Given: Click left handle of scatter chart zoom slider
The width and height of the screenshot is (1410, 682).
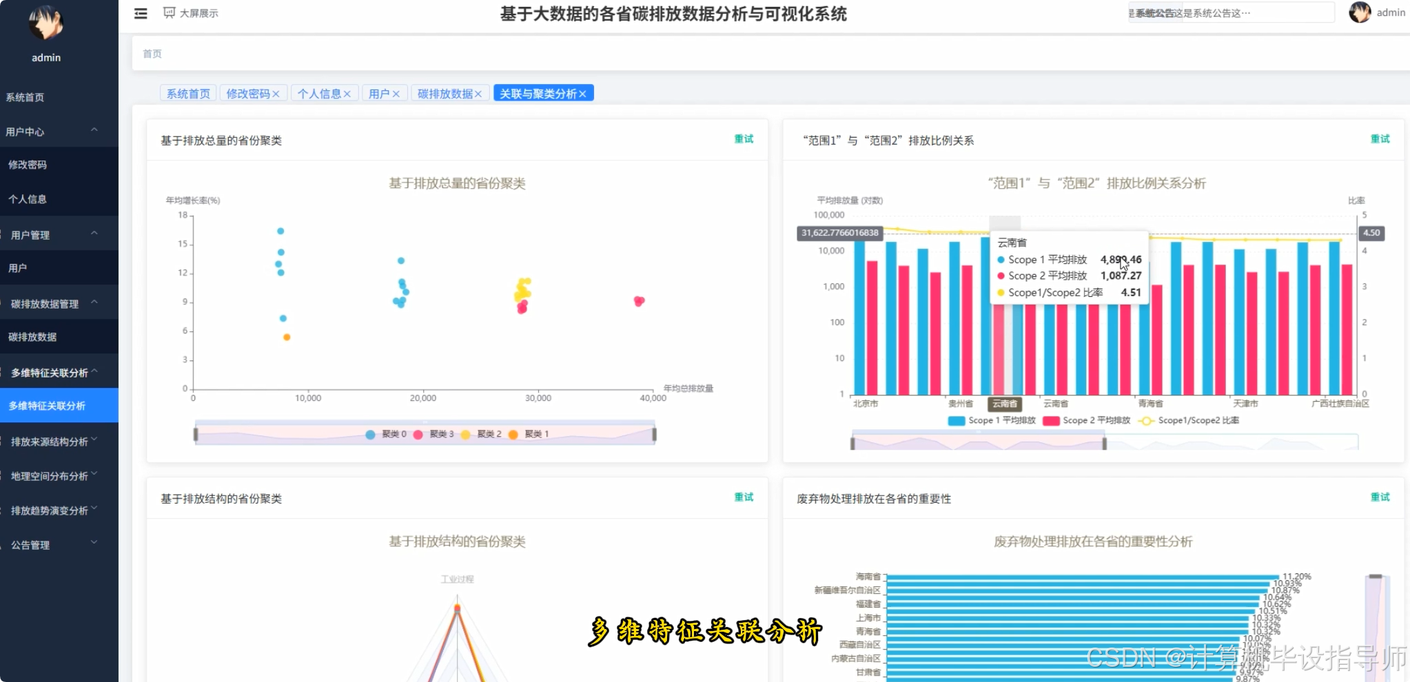Looking at the screenshot, I should [x=196, y=435].
